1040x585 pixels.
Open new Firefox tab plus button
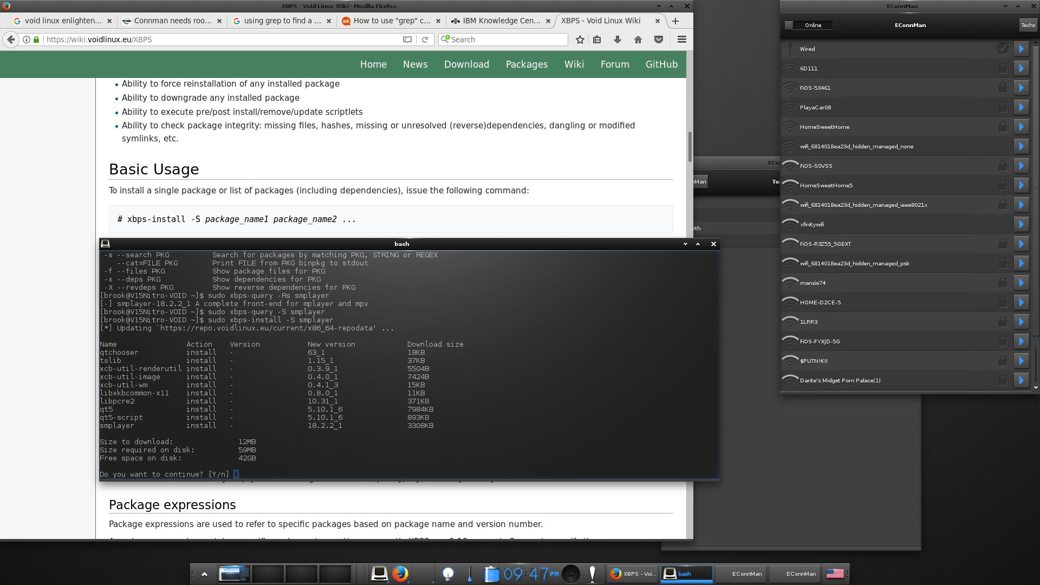pos(675,21)
